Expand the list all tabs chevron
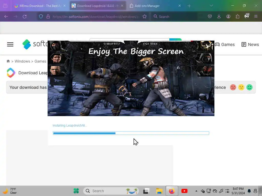262x196 pixels. (x=211, y=6)
